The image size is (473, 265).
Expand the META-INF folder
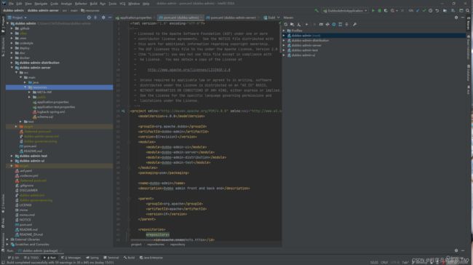(30, 92)
